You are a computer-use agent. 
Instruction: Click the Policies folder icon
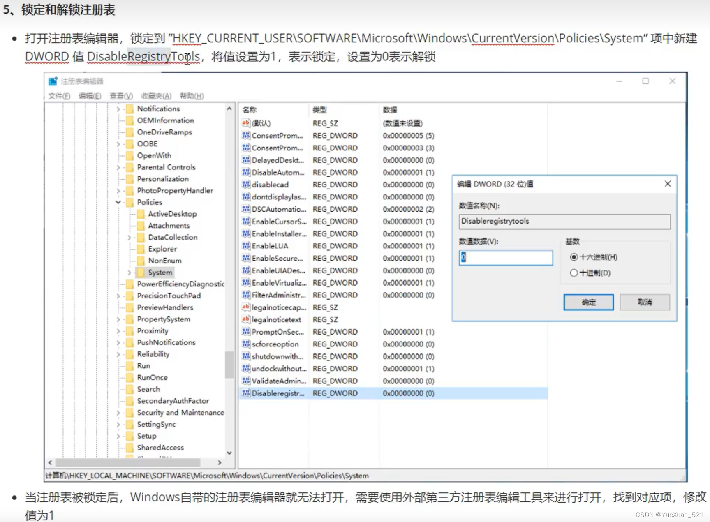click(x=130, y=202)
